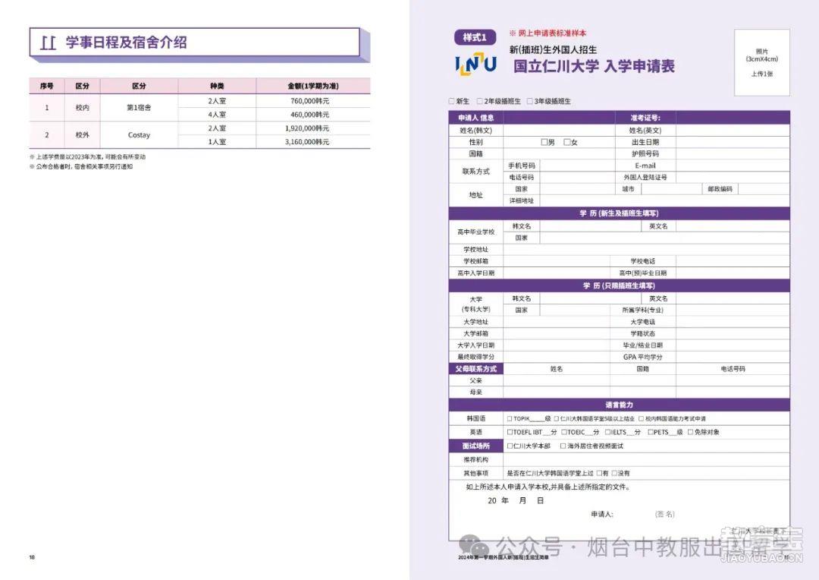Check 校内韩国语能力考试申请 checkbox
Image resolution: width=819 pixels, height=580 pixels.
pyautogui.click(x=642, y=418)
